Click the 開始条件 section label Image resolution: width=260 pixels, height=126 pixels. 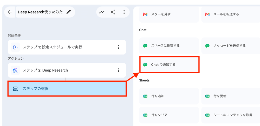click(x=14, y=35)
